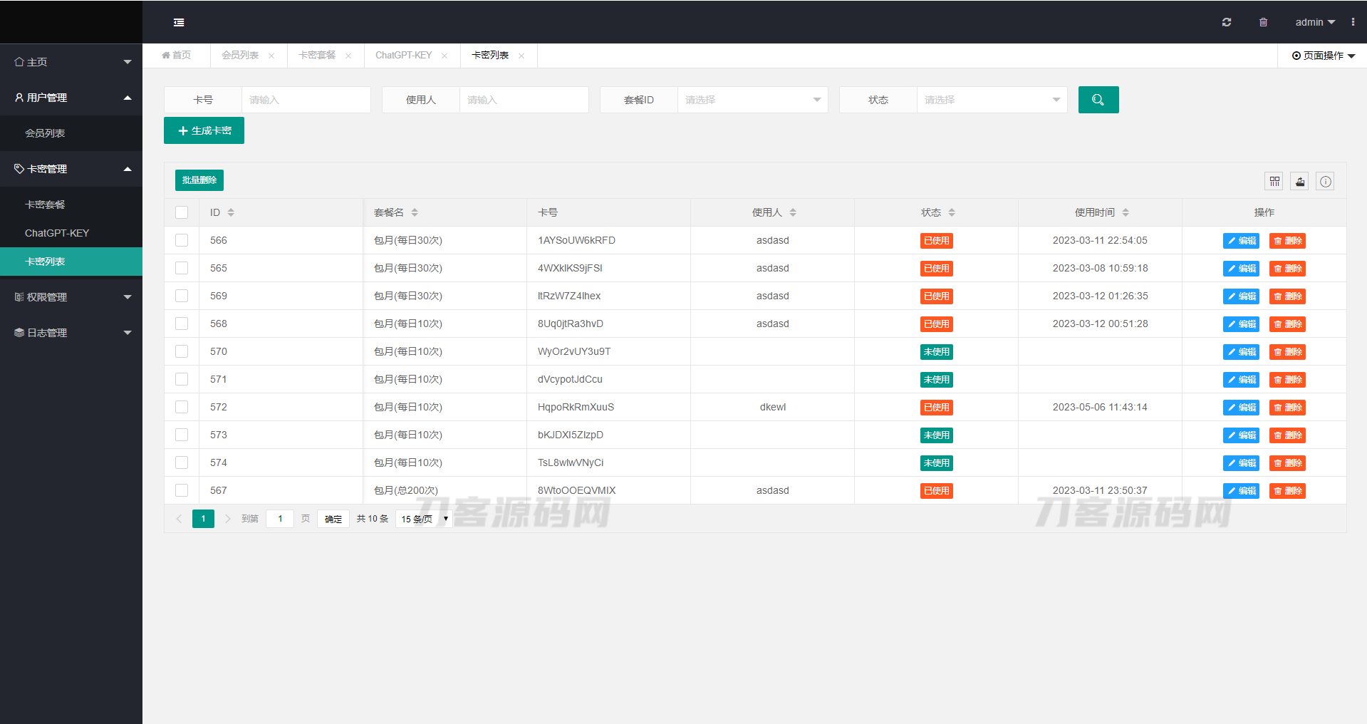Open the 套餐ID dropdown
The width and height of the screenshot is (1367, 724).
pyautogui.click(x=752, y=100)
